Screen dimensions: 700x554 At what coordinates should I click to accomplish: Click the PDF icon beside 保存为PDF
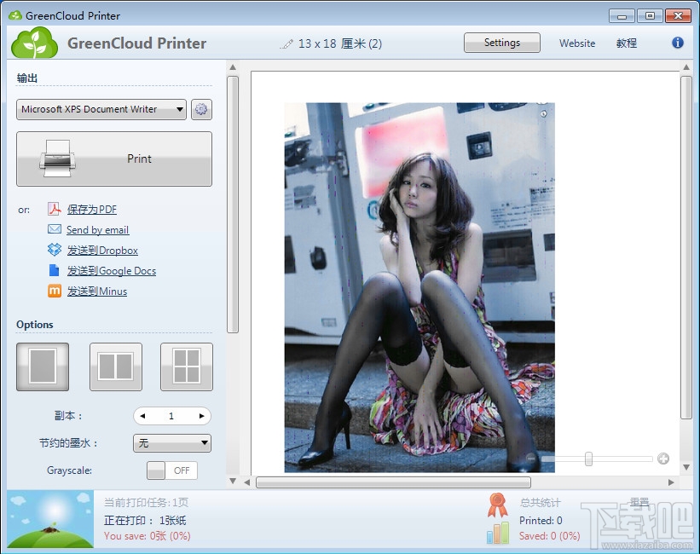coord(55,209)
